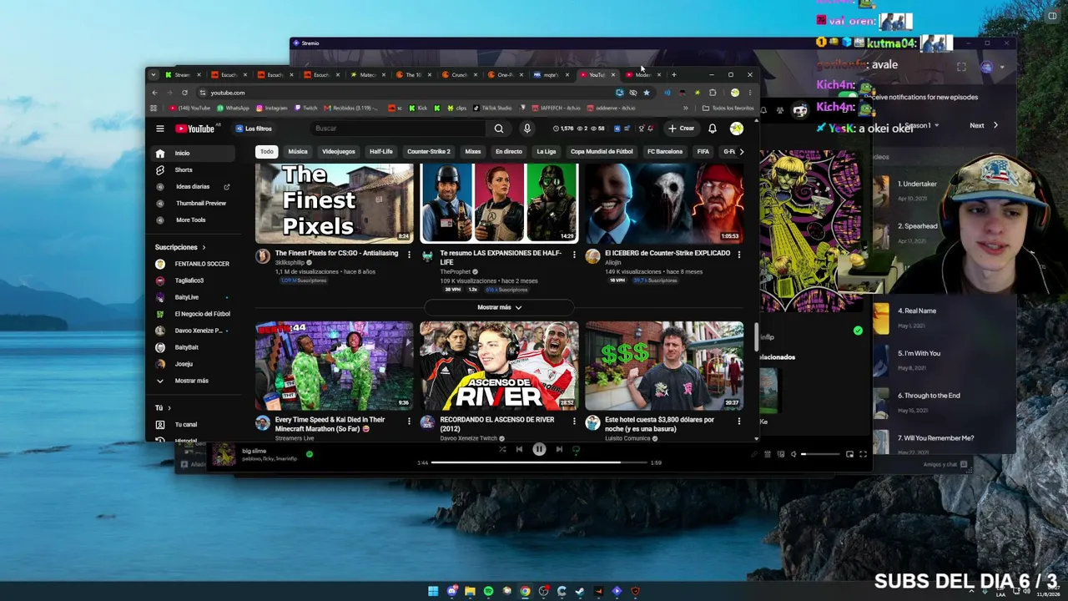Select the Videojuegos category chip
Viewport: 1068px width, 601px height.
click(x=339, y=152)
